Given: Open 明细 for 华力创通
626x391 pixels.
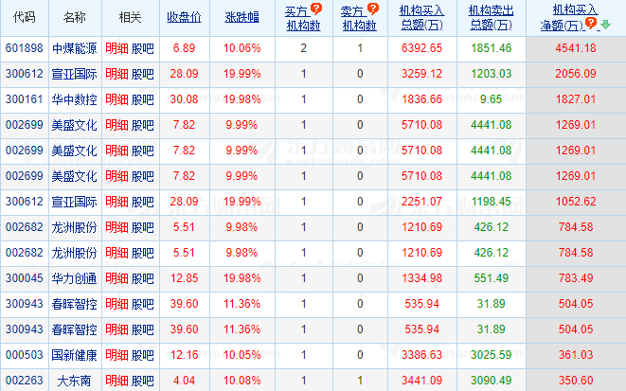Looking at the screenshot, I should point(116,278).
